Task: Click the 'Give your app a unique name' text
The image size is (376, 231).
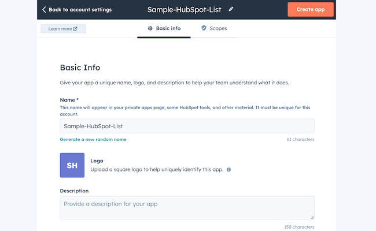Action: tap(174, 83)
